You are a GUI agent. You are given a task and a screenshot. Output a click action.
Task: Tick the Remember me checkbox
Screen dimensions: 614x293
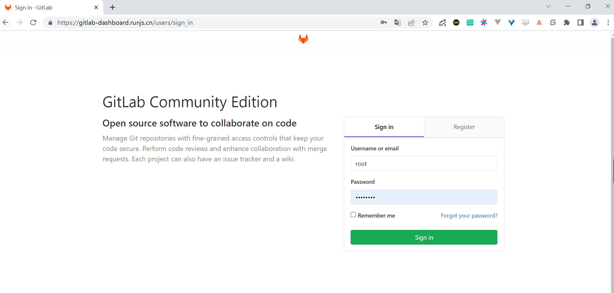point(353,215)
